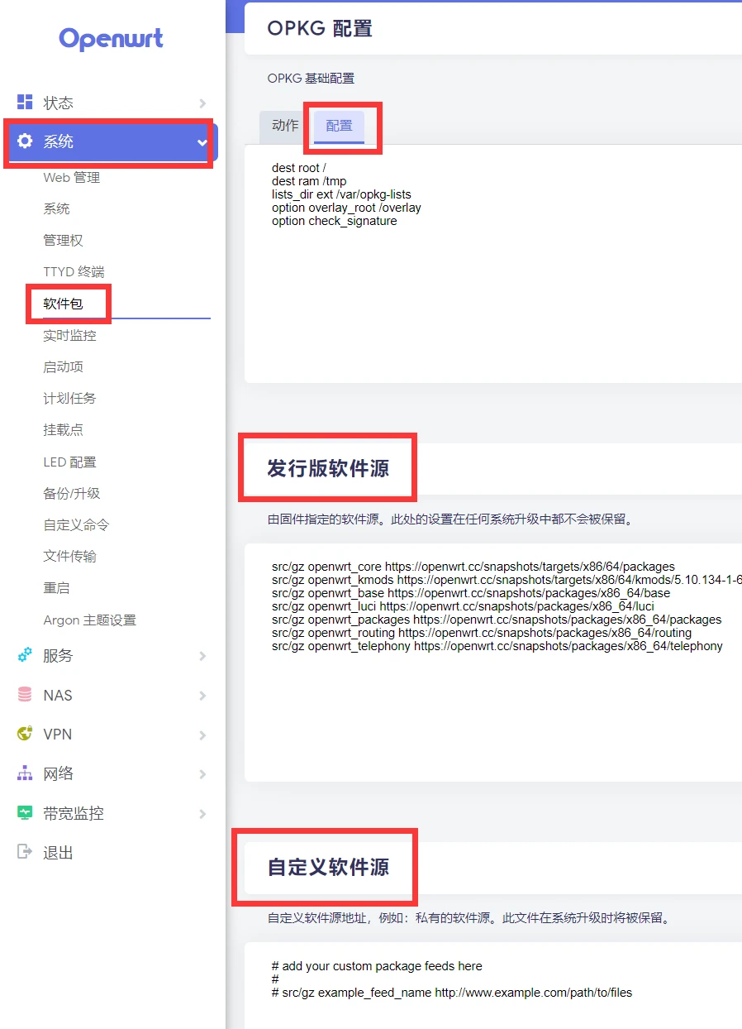
Task: Open the 状态 menu
Action: [112, 103]
